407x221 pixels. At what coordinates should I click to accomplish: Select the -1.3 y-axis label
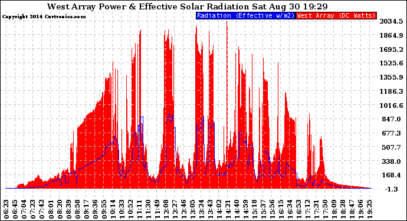click(391, 189)
